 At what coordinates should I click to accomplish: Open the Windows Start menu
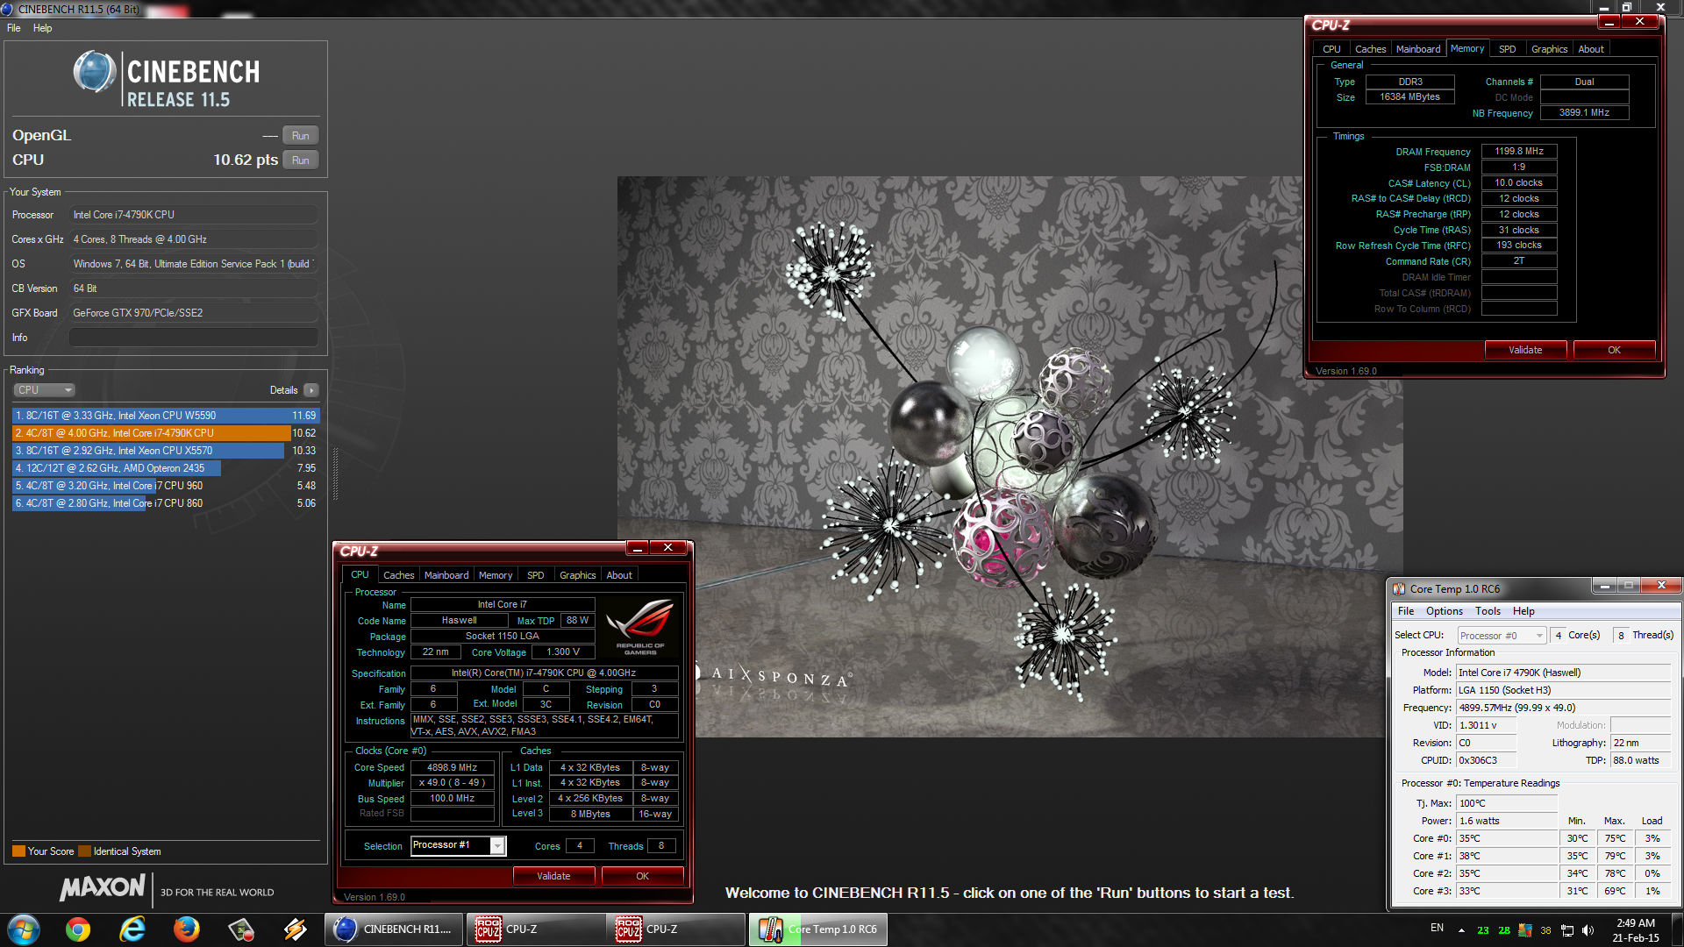click(x=24, y=929)
